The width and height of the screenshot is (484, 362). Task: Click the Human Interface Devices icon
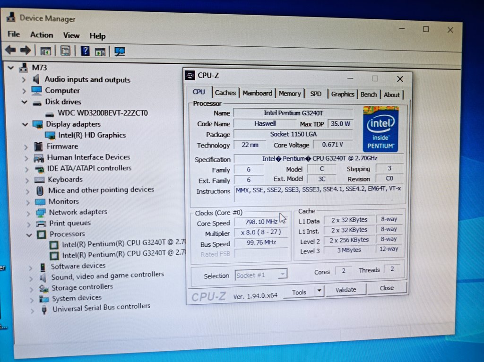tap(39, 158)
